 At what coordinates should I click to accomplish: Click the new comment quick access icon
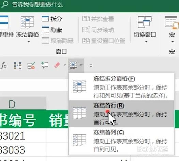tap(45, 65)
